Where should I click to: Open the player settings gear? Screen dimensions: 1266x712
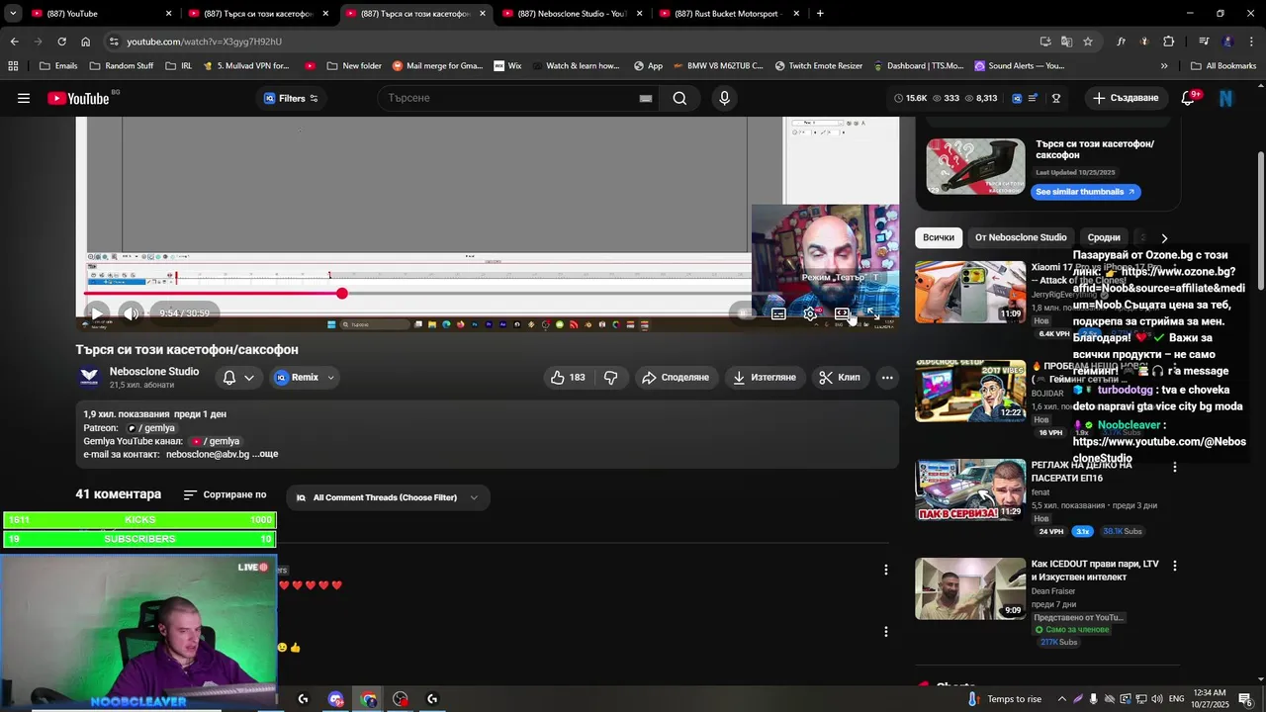click(810, 313)
